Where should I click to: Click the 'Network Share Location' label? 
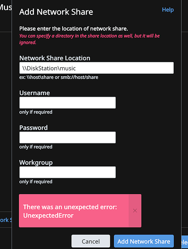[55, 58]
